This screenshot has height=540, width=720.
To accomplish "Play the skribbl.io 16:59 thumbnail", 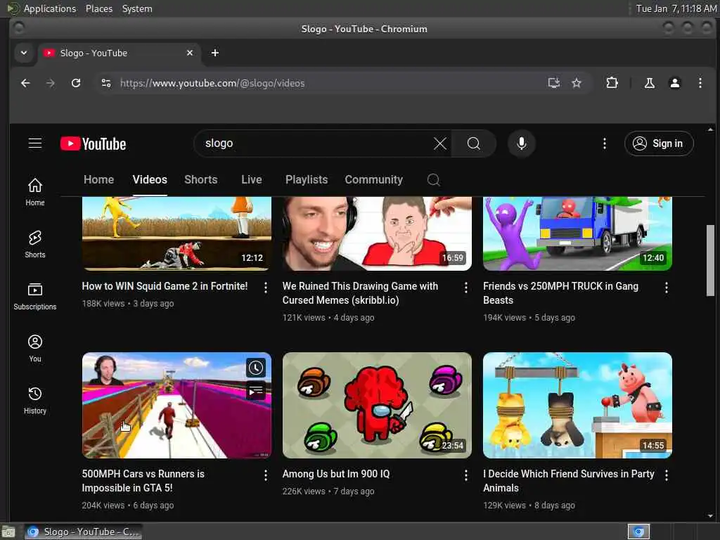I will 377,233.
